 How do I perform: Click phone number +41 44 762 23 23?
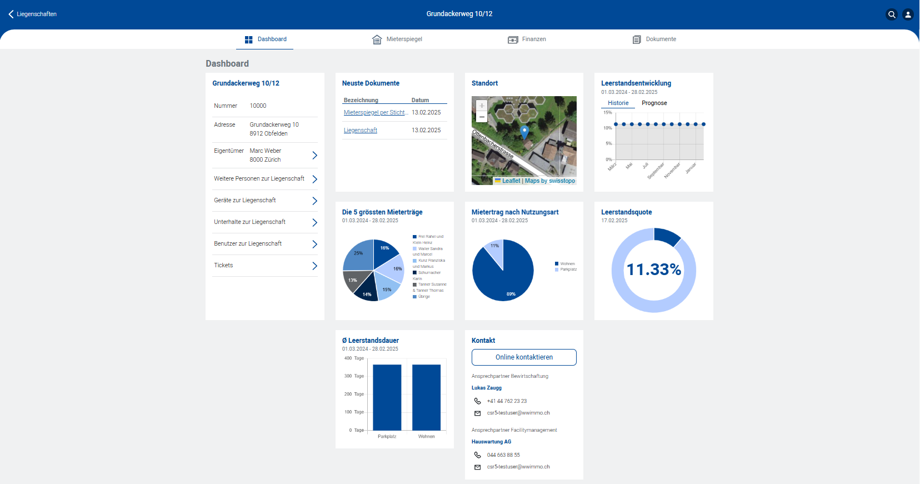click(x=507, y=401)
